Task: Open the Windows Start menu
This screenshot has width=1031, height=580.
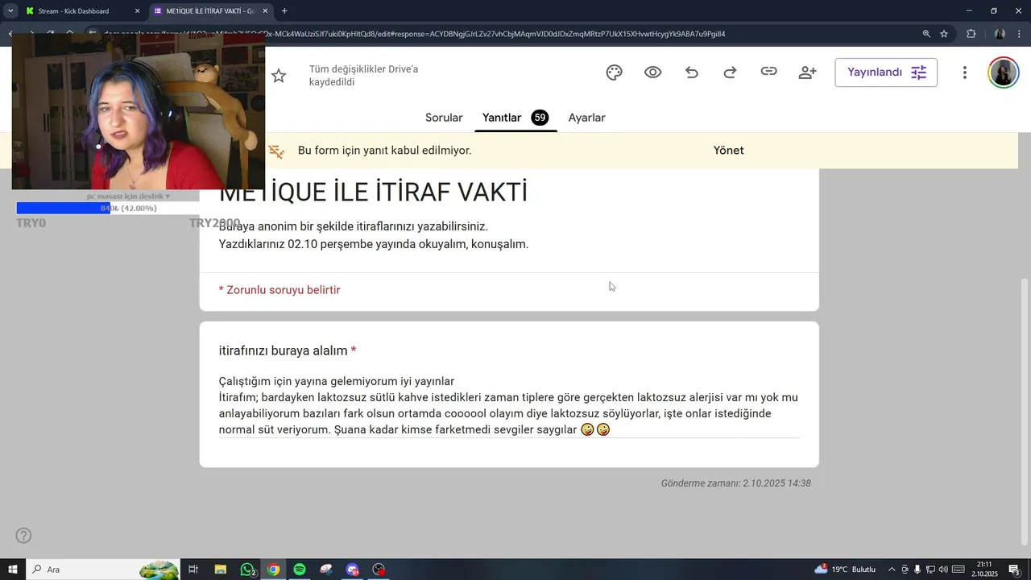Action: pyautogui.click(x=13, y=570)
